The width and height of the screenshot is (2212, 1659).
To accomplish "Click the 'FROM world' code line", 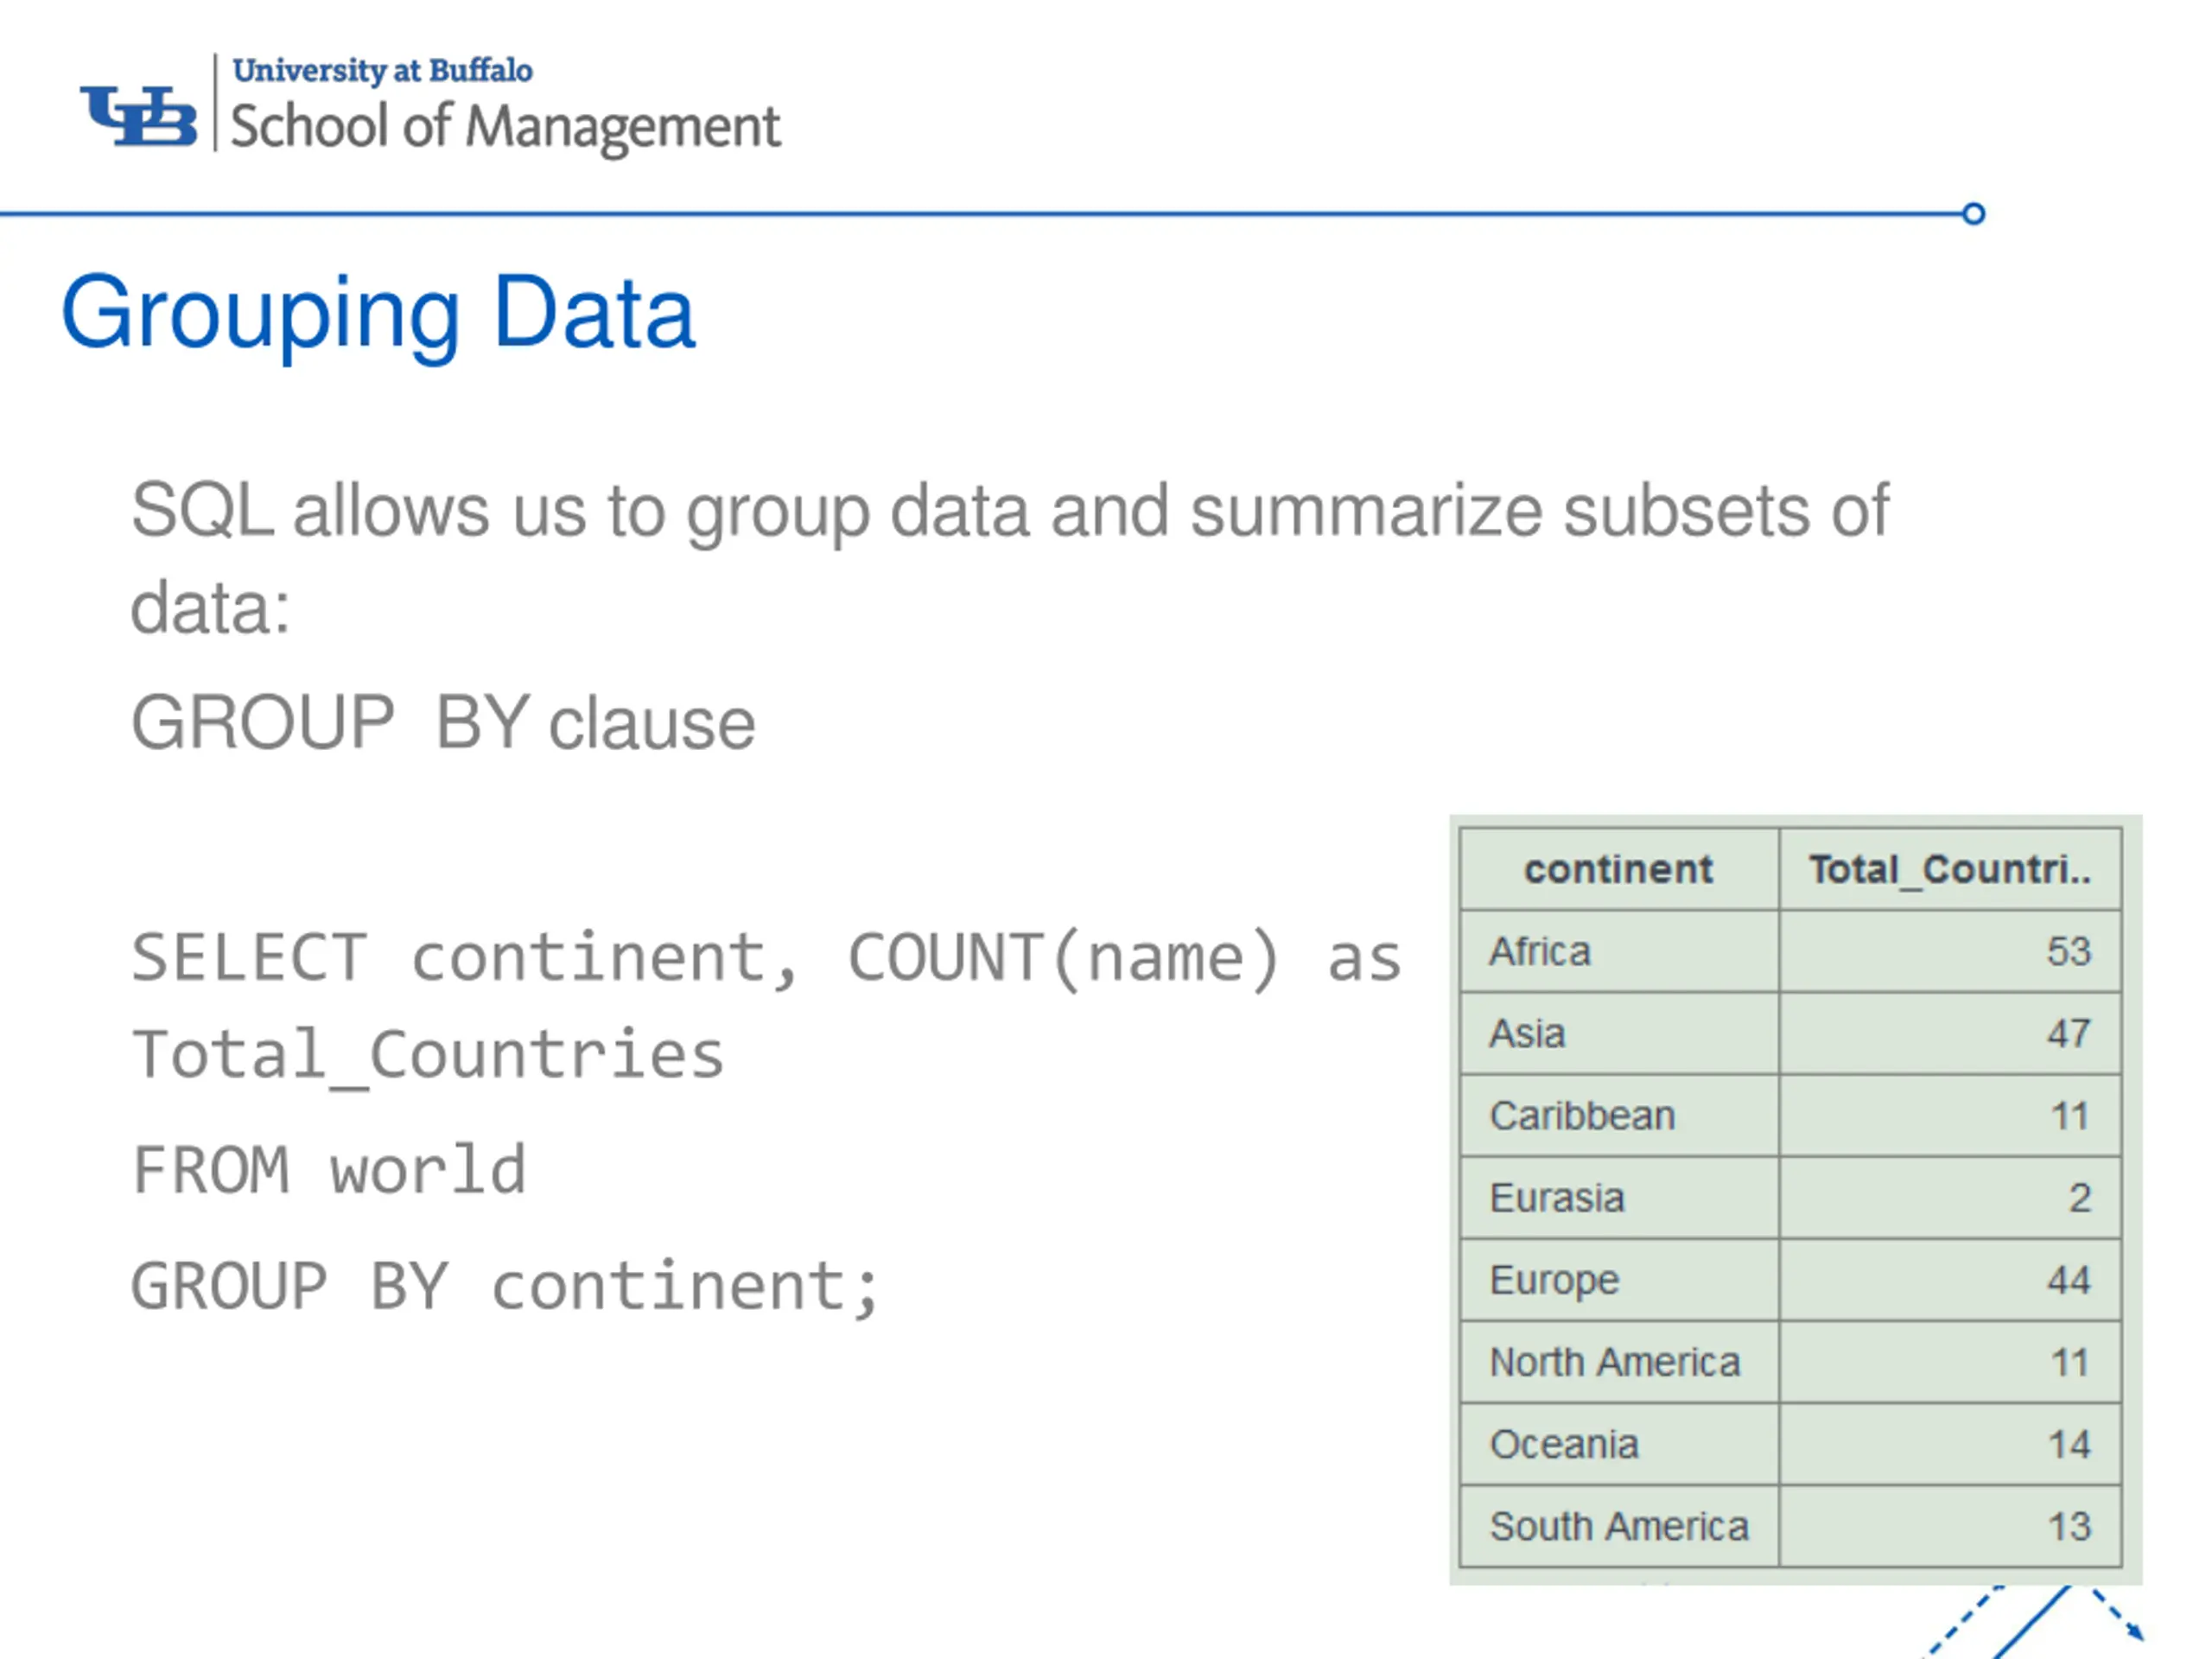I will (329, 1169).
